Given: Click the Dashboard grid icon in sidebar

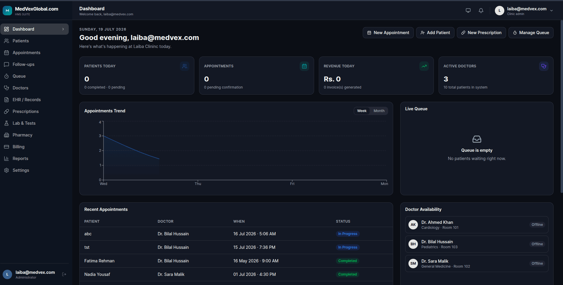Looking at the screenshot, I should tap(6, 29).
